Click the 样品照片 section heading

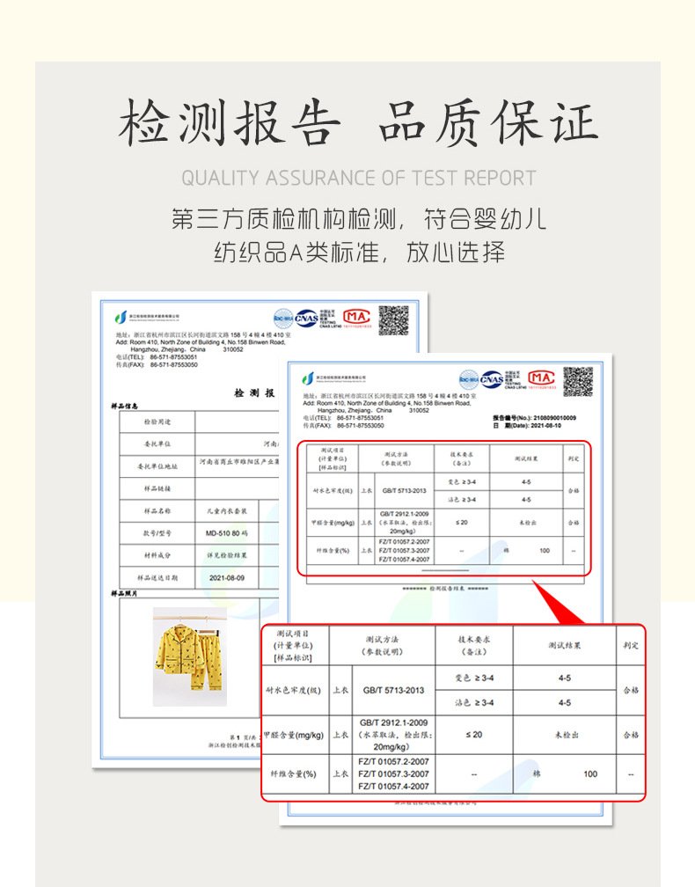coord(124,593)
